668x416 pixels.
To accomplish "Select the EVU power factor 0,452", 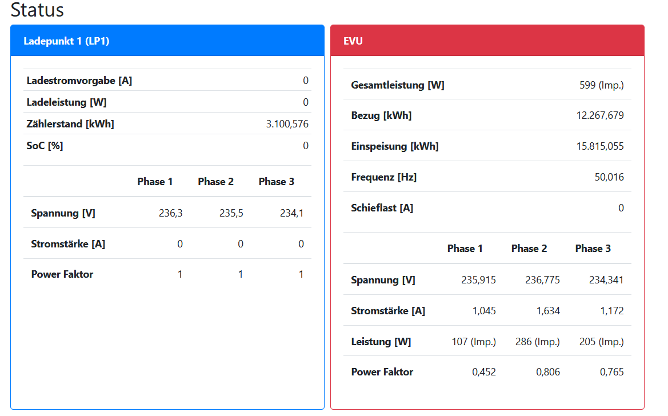I will (x=484, y=372).
